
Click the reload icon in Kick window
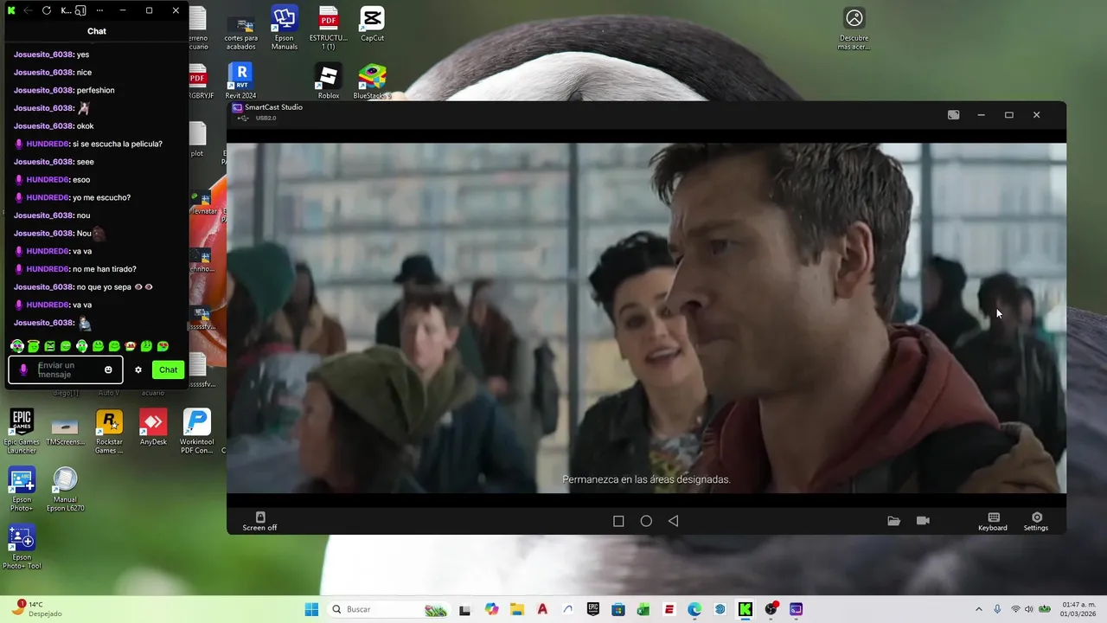pos(47,10)
